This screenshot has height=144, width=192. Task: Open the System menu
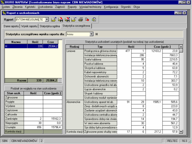pyautogui.click(x=6, y=7)
